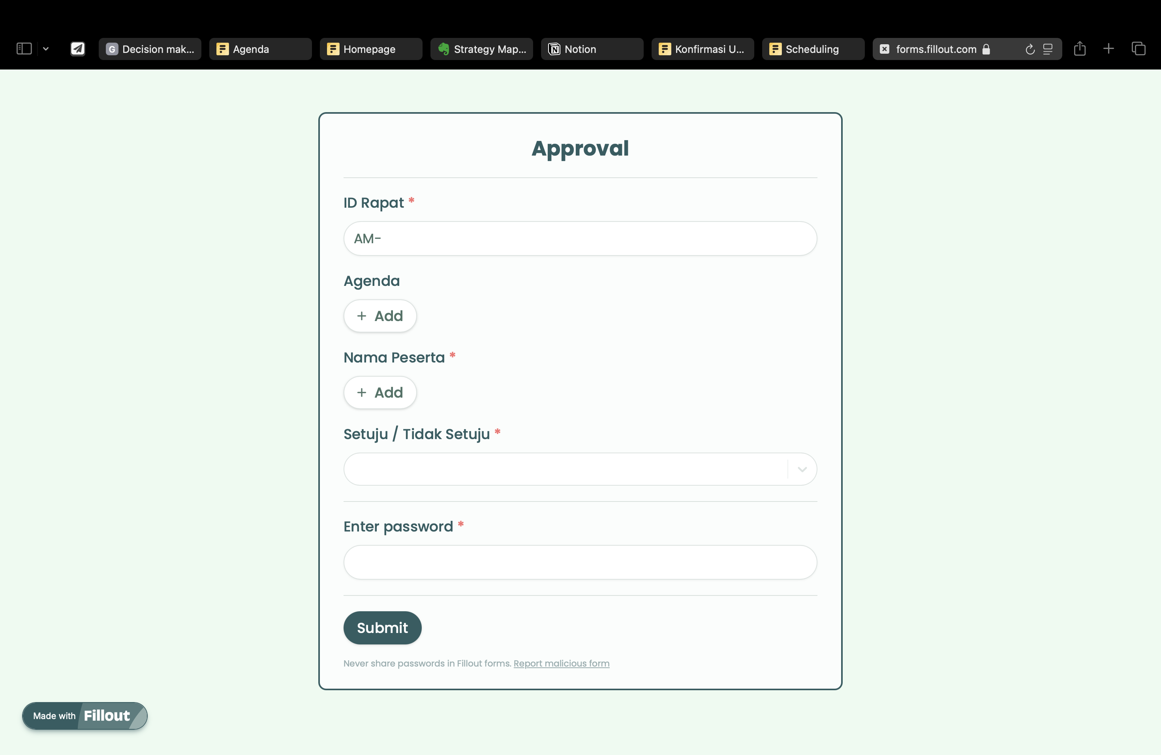Open the Scheduling tab
This screenshot has width=1161, height=755.
tap(813, 49)
